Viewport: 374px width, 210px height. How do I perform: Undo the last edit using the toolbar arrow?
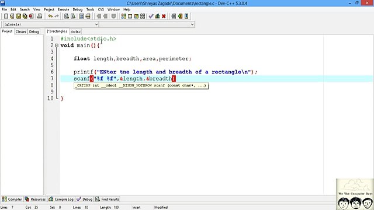point(50,16)
